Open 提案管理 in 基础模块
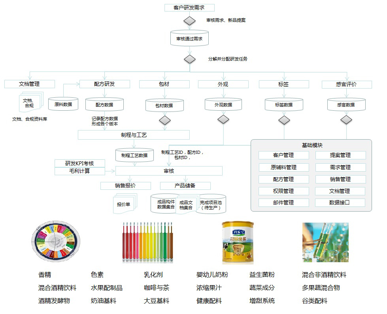Image resolution: width=387 pixels, height=314 pixels. coord(341,155)
